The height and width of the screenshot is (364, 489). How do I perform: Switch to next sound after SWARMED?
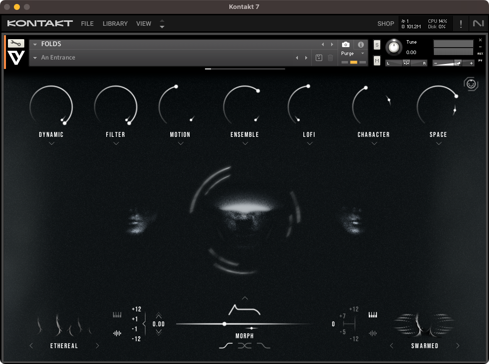click(x=458, y=346)
